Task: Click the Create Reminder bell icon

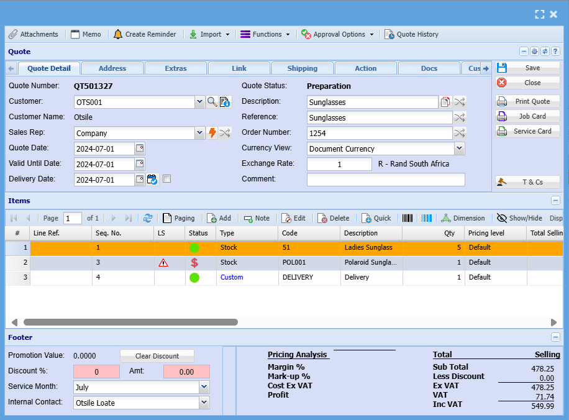Action: (118, 34)
